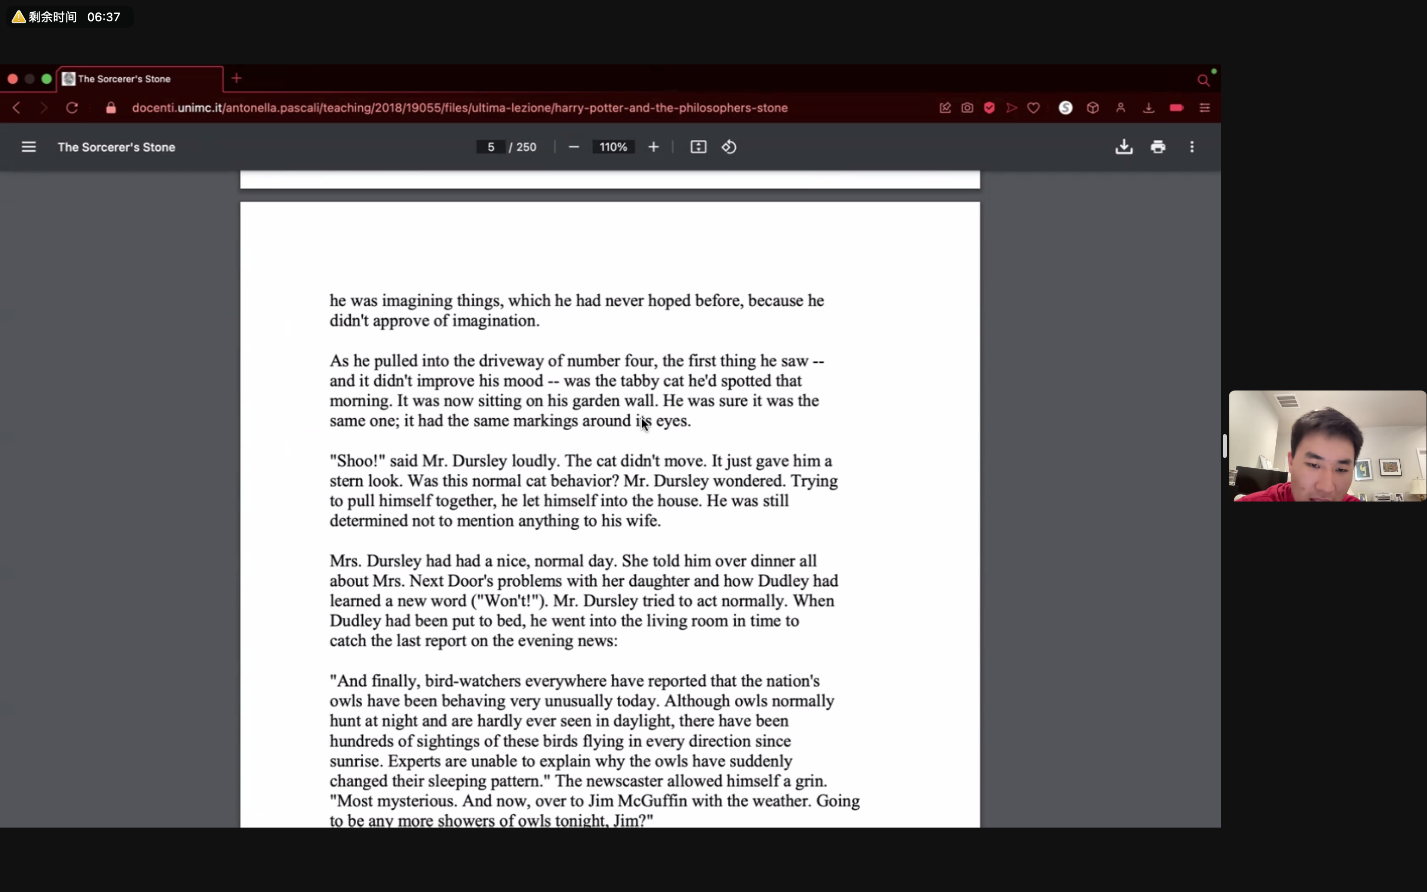Click "As he pulled" paragraph opening
1427x892 pixels.
[x=373, y=360]
